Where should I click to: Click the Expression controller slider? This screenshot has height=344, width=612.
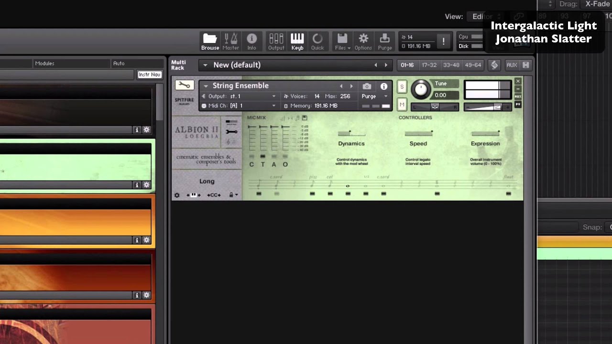click(485, 133)
